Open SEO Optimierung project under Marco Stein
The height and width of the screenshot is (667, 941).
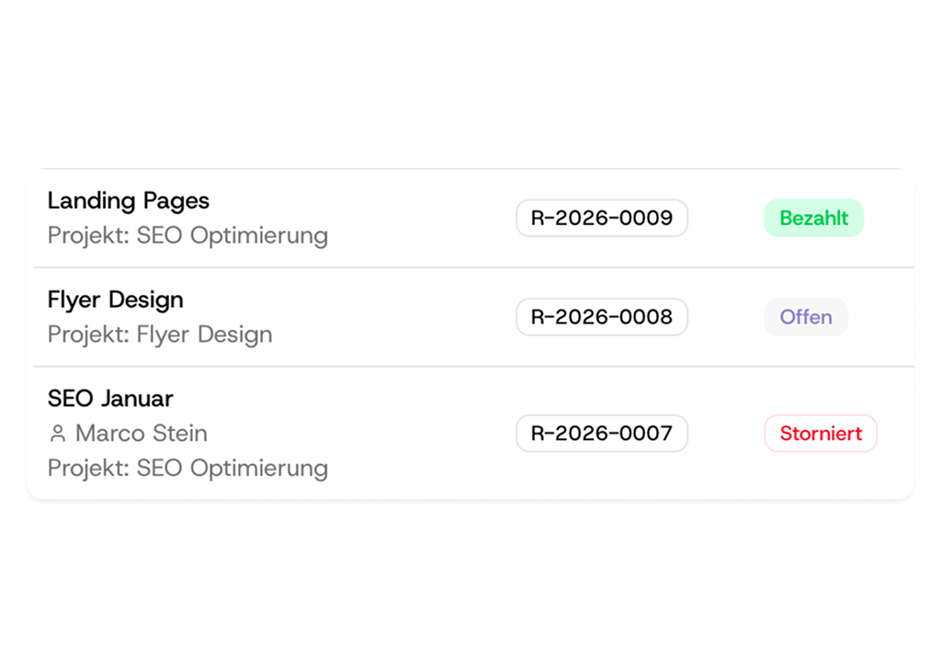pos(232,469)
